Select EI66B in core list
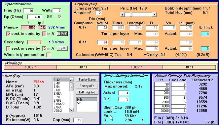 pyautogui.click(x=61, y=100)
